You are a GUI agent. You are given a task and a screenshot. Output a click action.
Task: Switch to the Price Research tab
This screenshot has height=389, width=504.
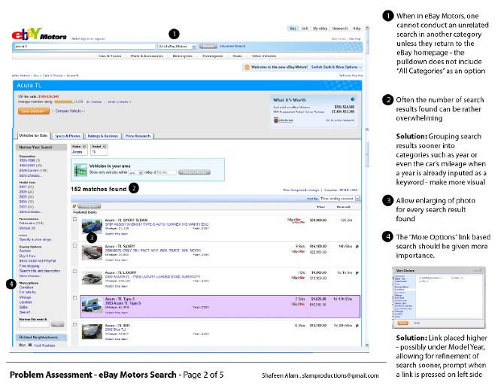138,136
